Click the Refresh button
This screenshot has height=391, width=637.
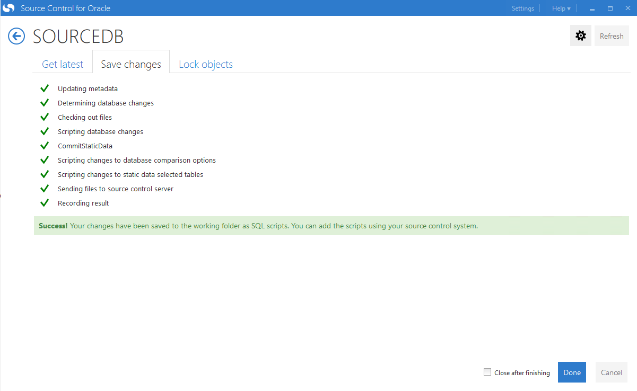pyautogui.click(x=611, y=36)
